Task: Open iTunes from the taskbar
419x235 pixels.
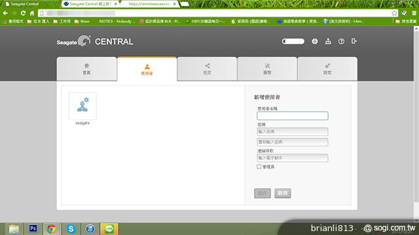Action: [x=90, y=229]
